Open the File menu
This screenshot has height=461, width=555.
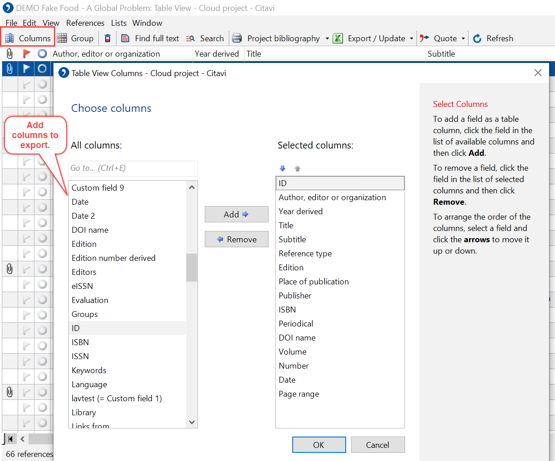pyautogui.click(x=11, y=23)
